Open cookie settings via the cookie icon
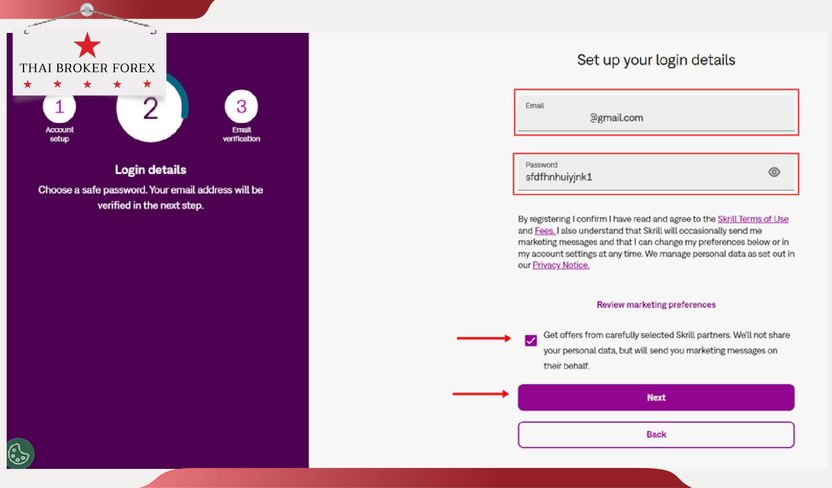Screen dimensions: 832x488 click(19, 453)
